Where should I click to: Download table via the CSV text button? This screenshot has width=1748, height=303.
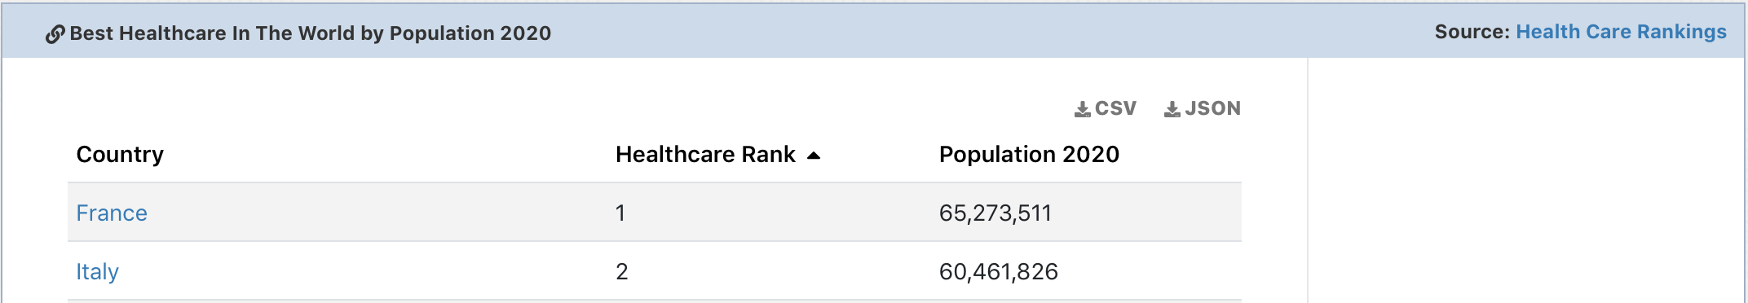tap(1115, 108)
